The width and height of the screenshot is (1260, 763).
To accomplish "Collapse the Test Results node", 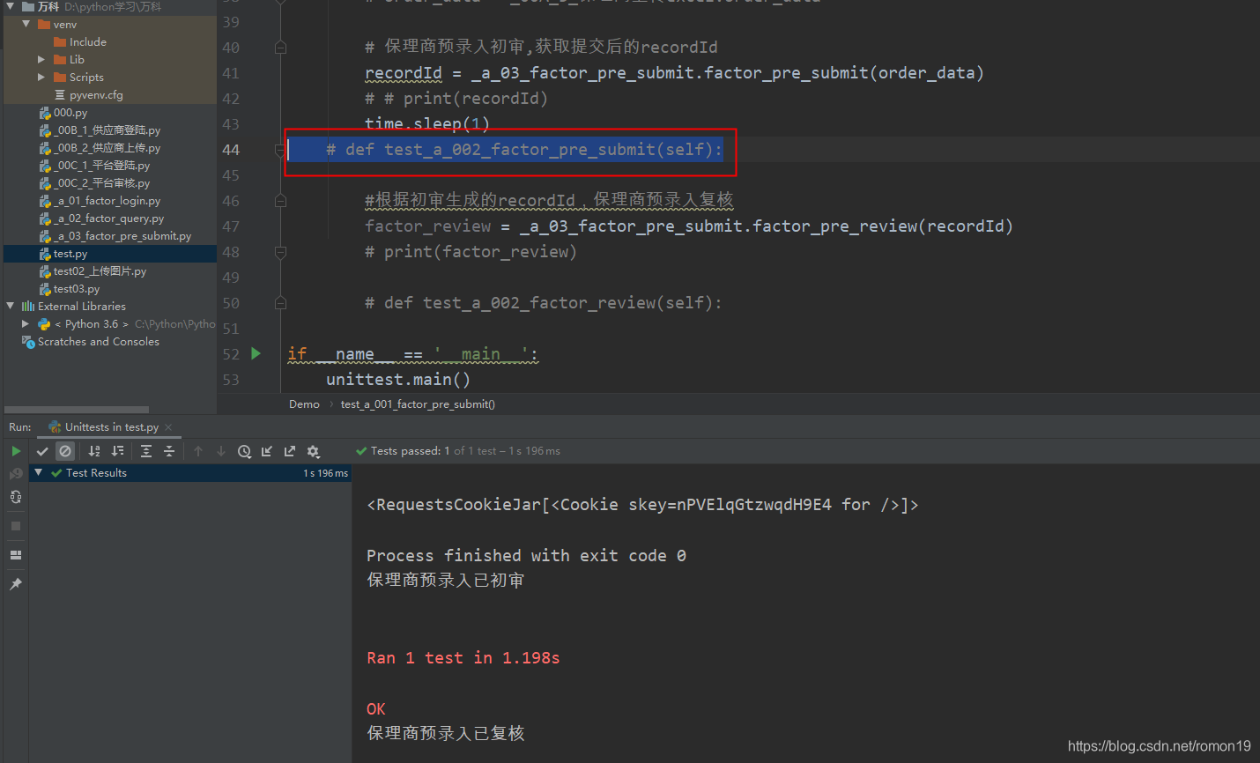I will 38,472.
